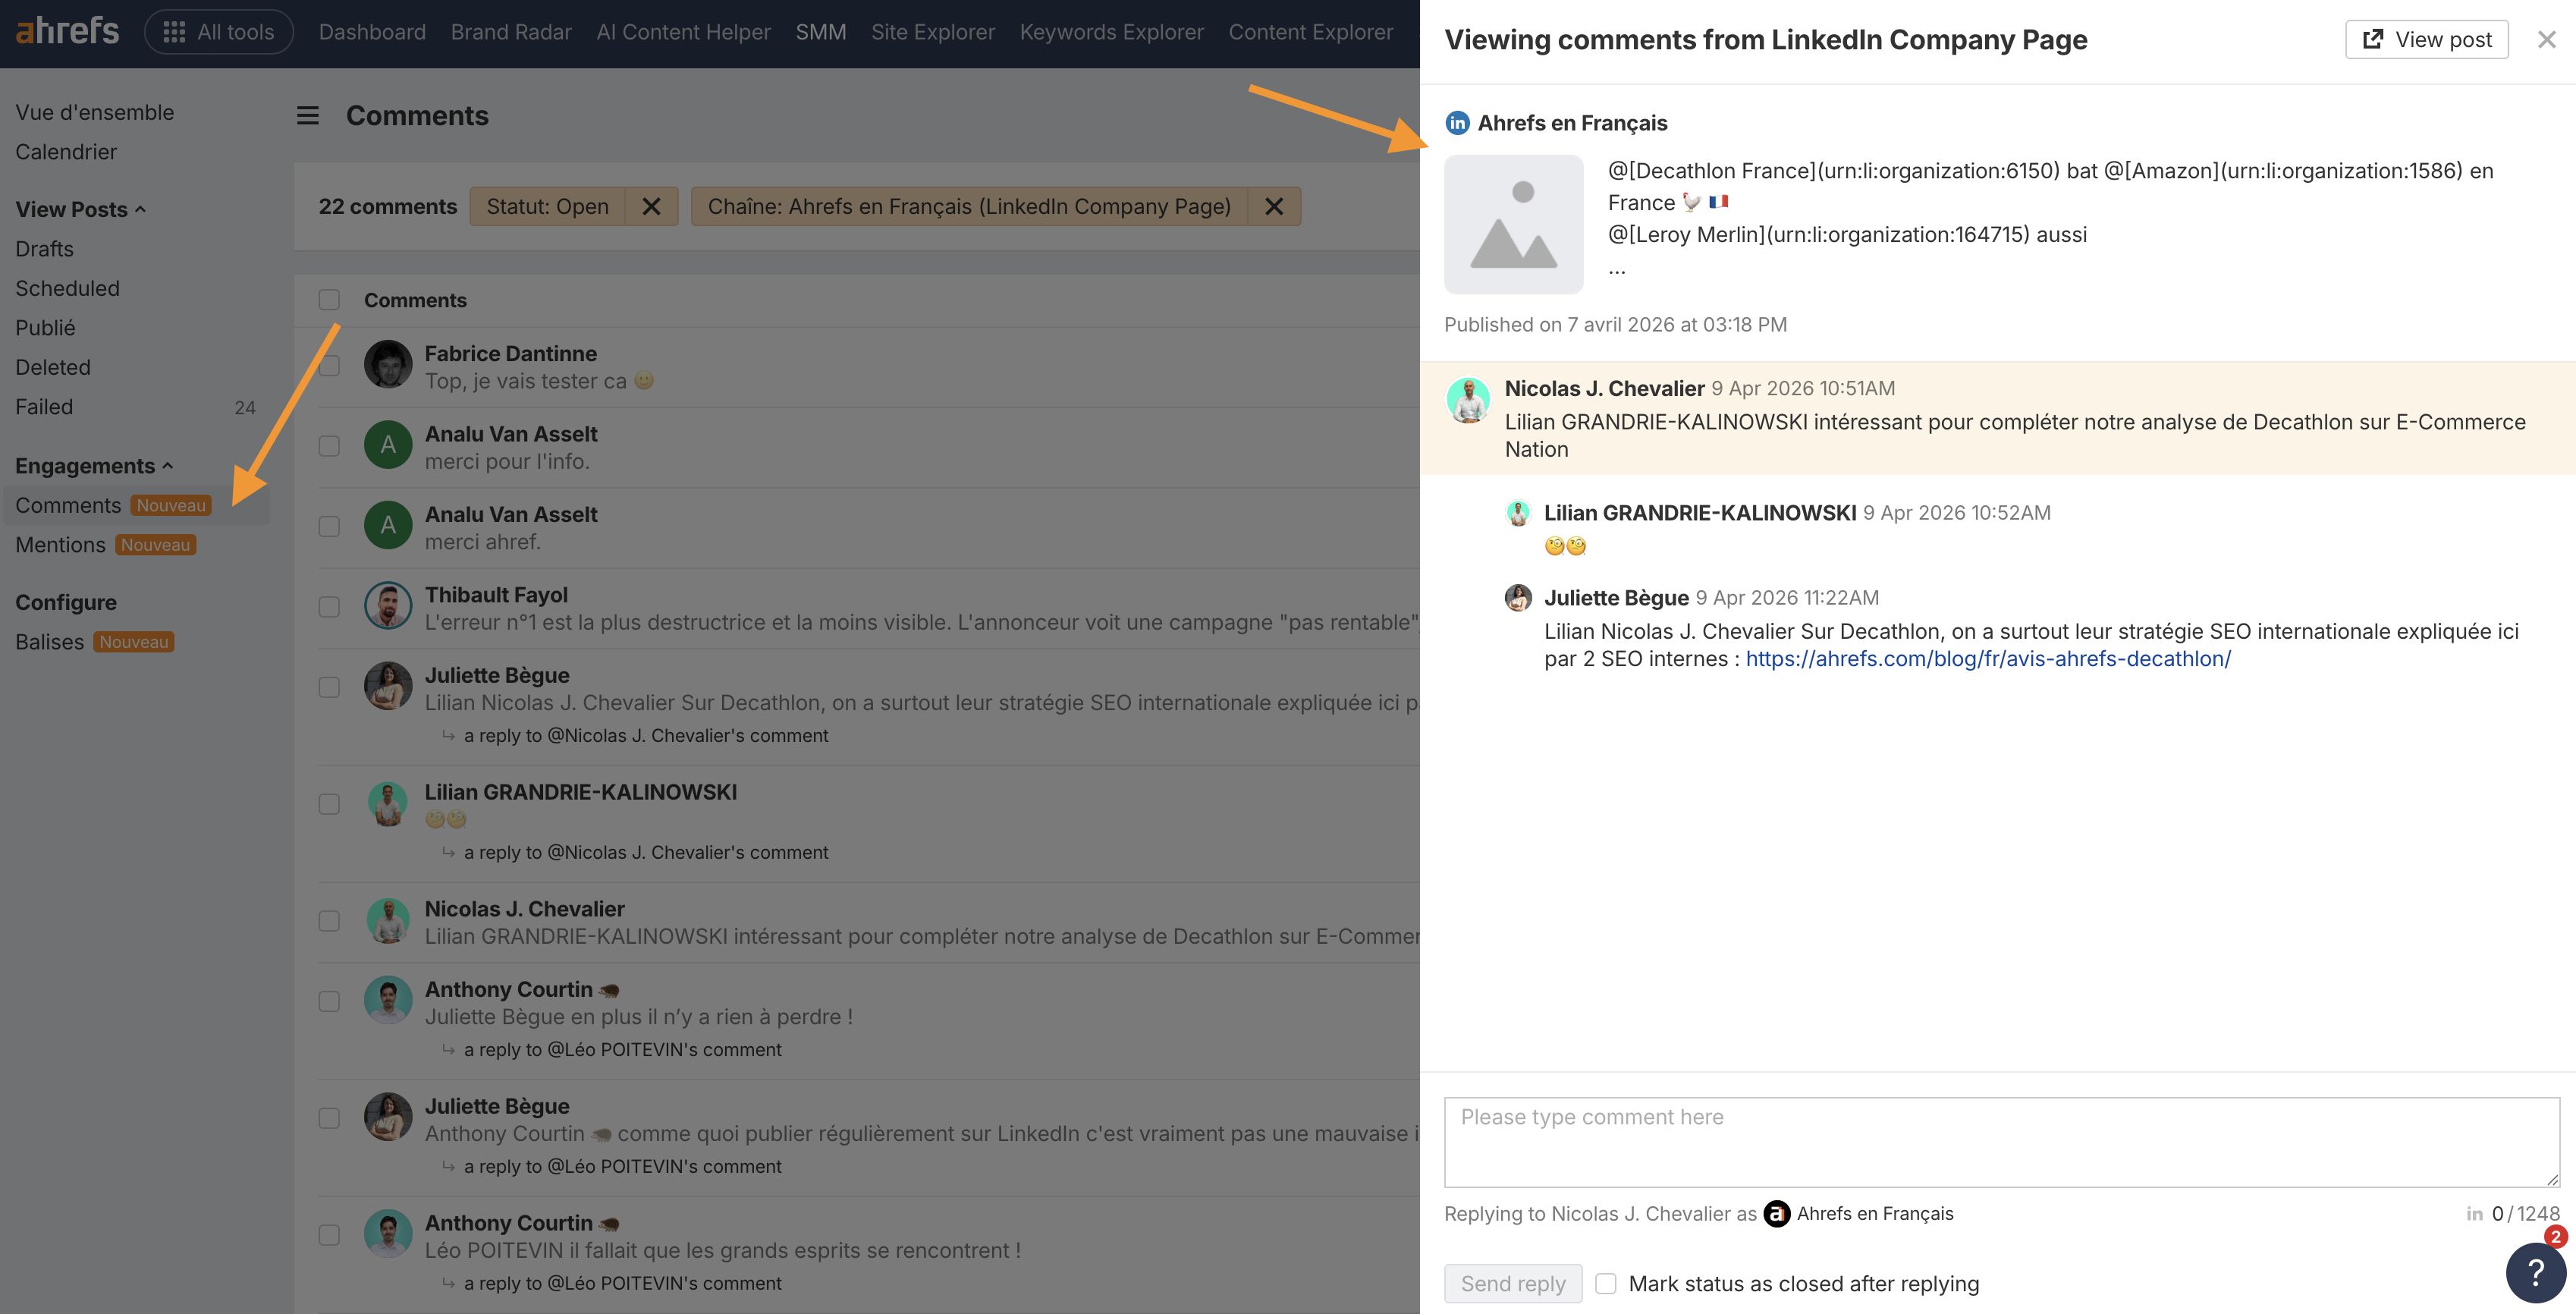
Task: Collapse the Engagements section
Action: [94, 466]
